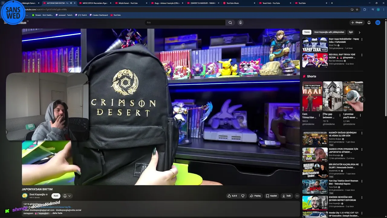Viewport: 387px width, 218px height.
Task: Select the İlgili filter chip
Action: (x=351, y=32)
